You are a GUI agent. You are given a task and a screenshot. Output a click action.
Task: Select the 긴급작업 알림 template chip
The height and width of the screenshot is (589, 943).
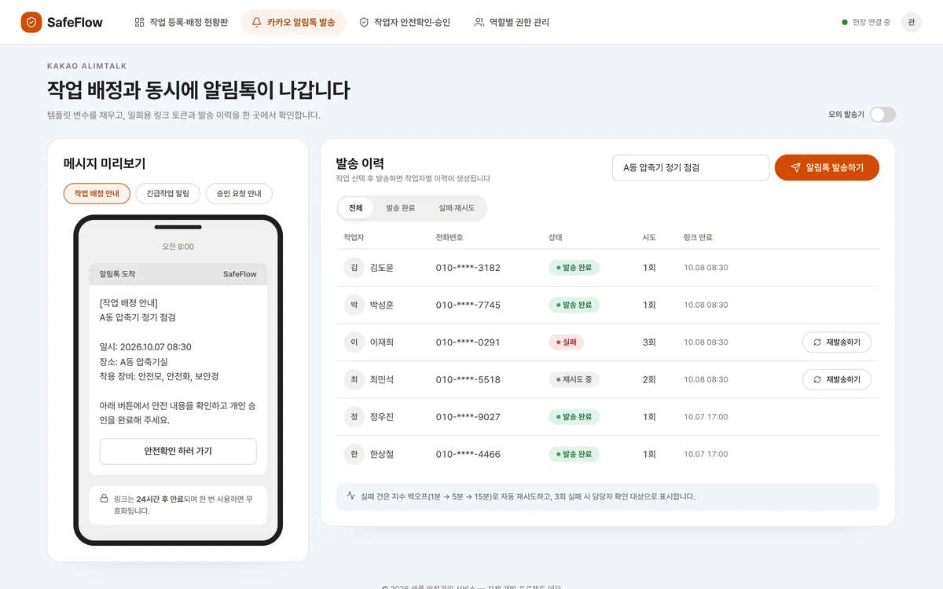[168, 193]
